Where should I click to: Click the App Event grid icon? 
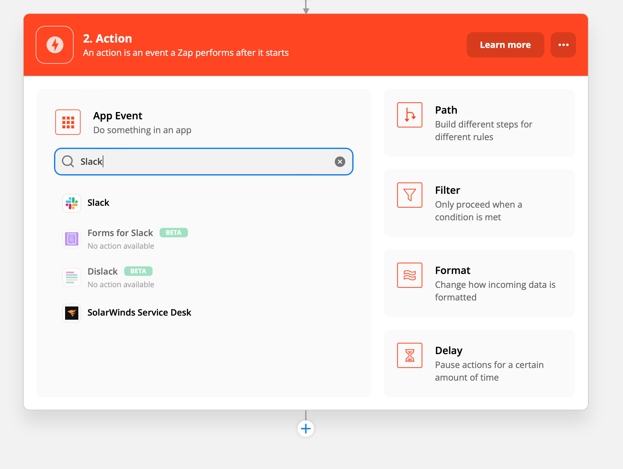click(68, 122)
